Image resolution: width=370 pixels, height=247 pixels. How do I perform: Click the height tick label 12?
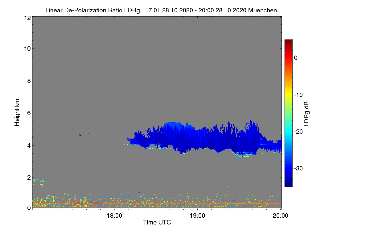click(27, 18)
